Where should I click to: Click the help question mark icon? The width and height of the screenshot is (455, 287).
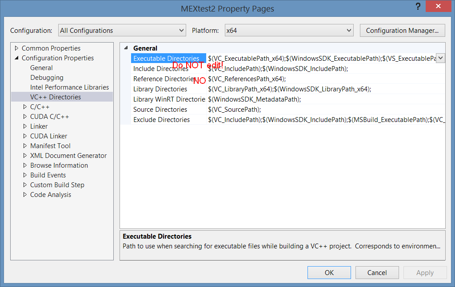418,6
